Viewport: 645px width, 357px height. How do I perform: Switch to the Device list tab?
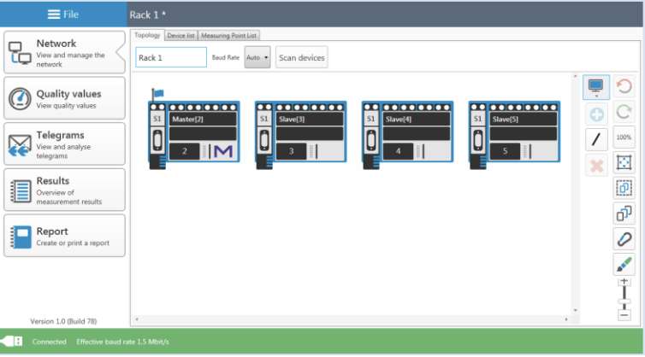coord(180,35)
